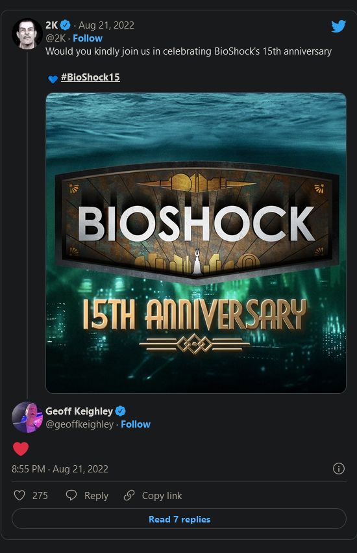
Task: Click the 2K display name
Action: tap(52, 25)
